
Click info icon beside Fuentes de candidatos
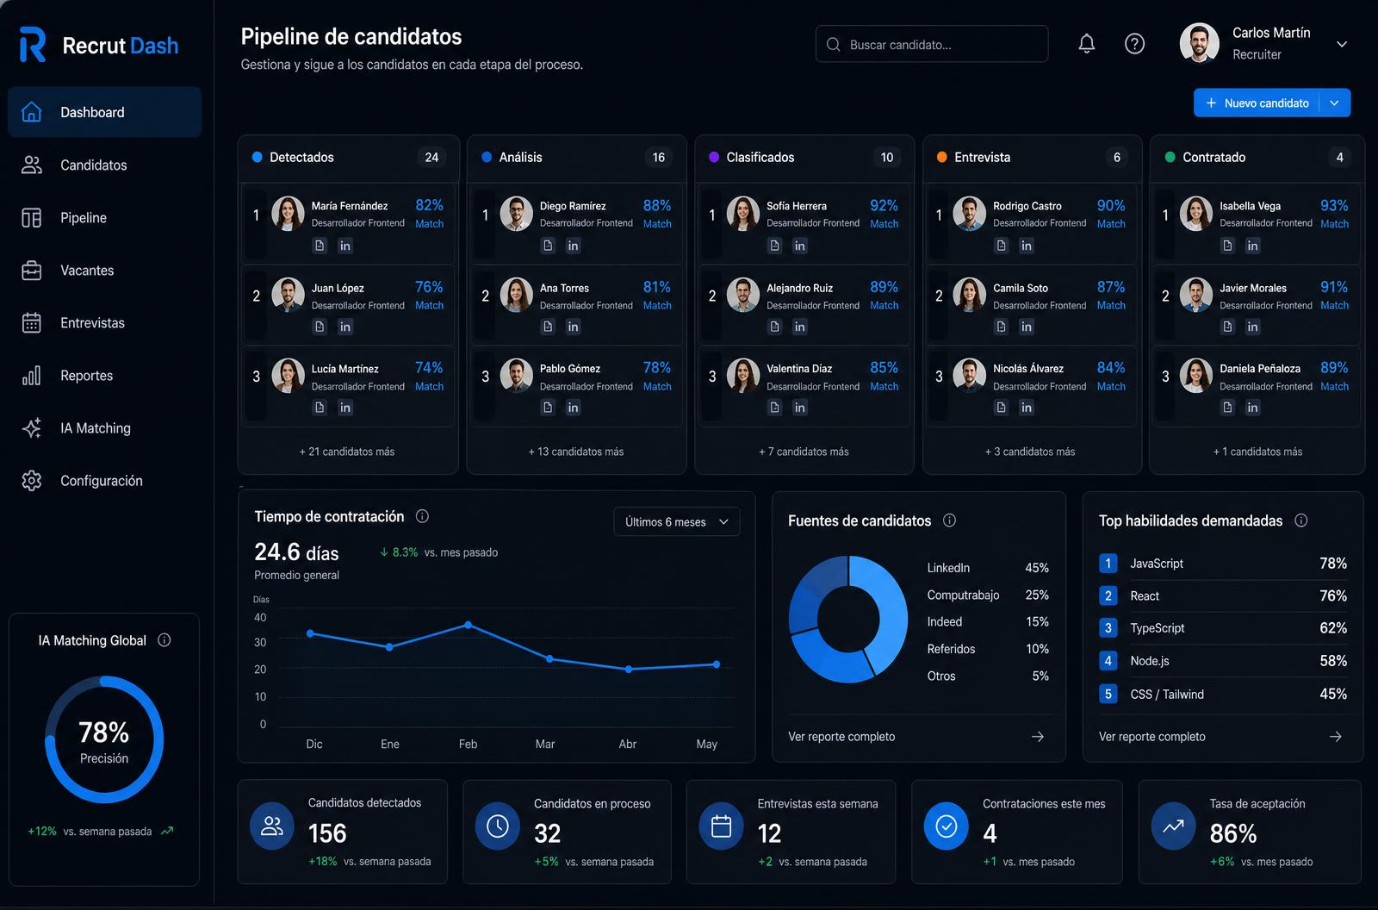coord(949,520)
